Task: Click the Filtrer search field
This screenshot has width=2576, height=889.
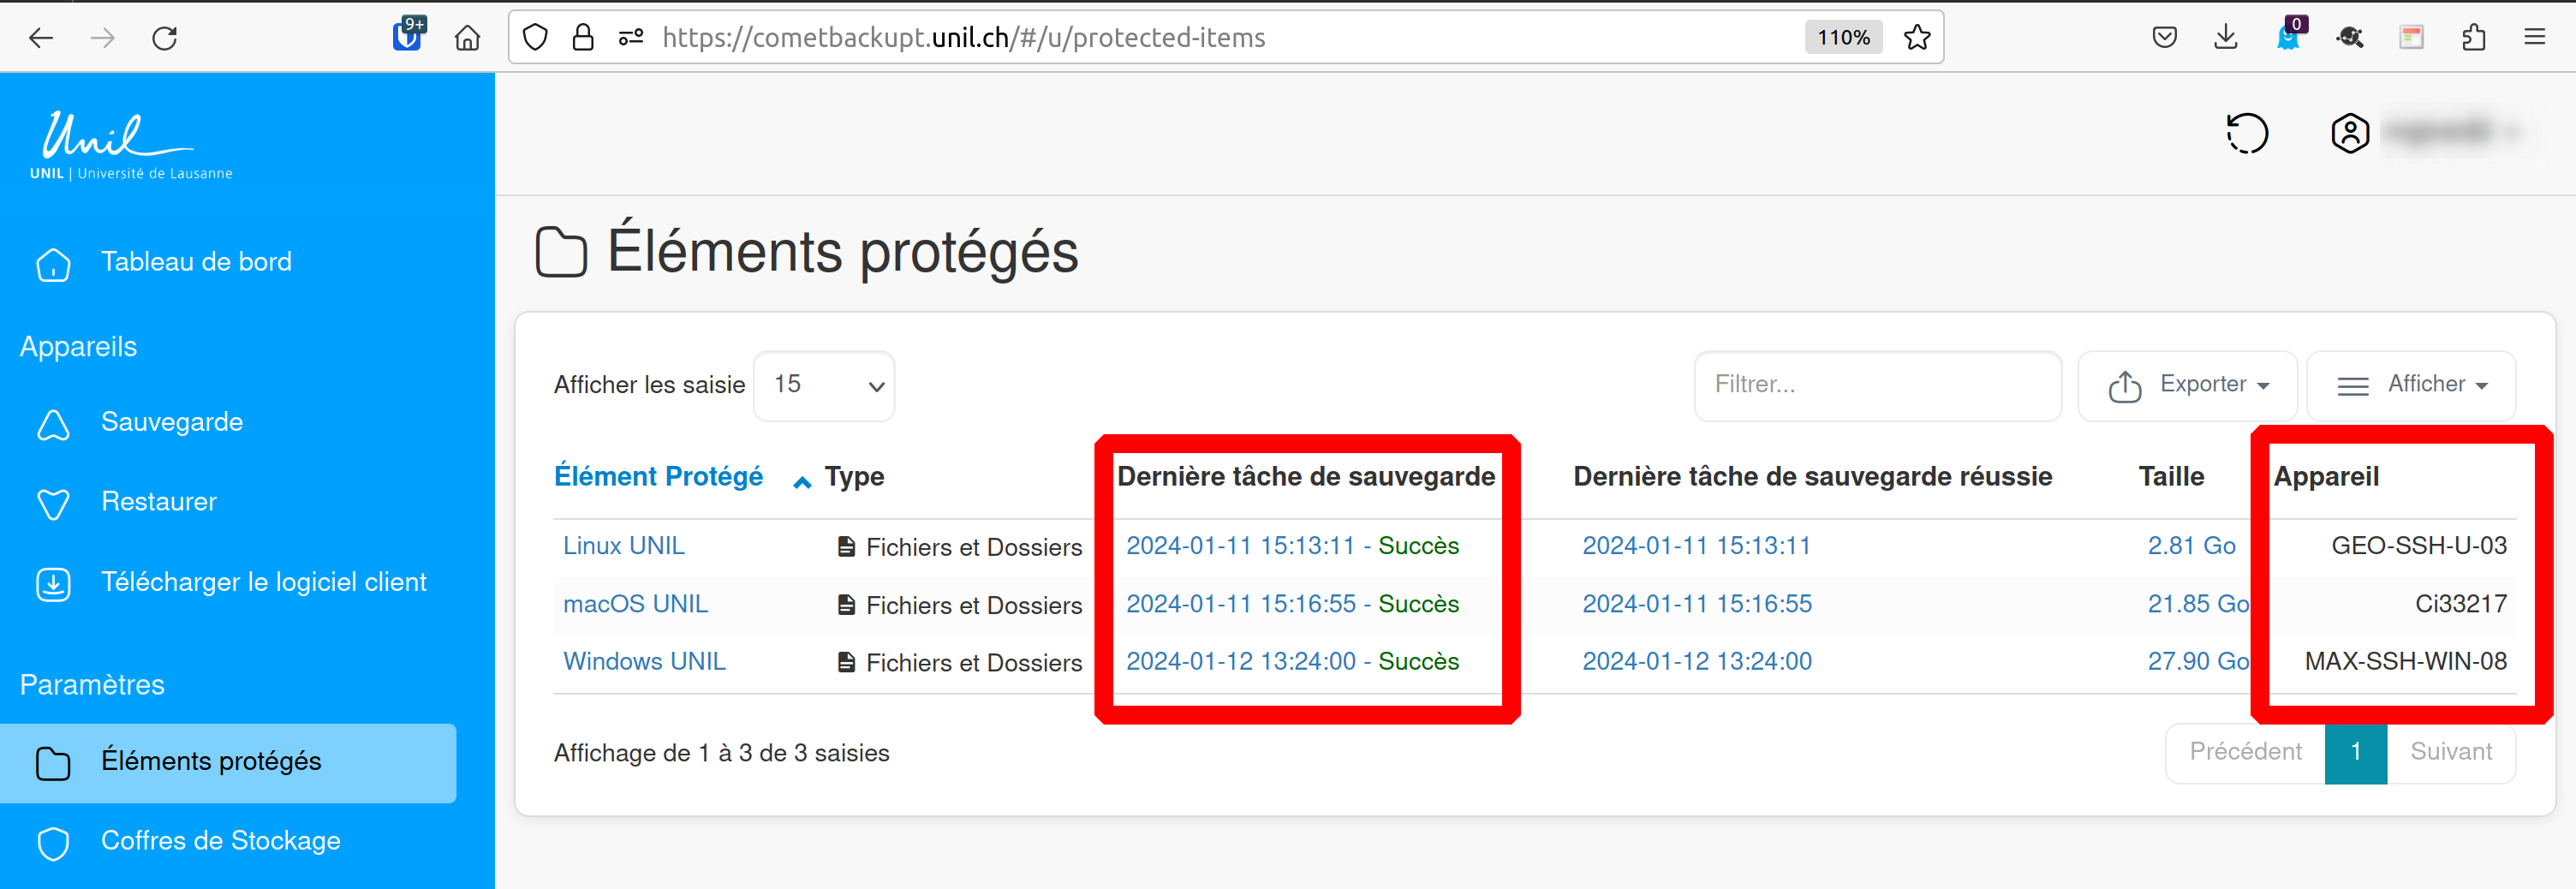Action: (x=1877, y=385)
